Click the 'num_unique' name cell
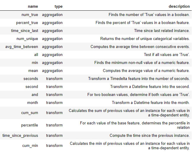The image size is (195, 154). click(27, 38)
